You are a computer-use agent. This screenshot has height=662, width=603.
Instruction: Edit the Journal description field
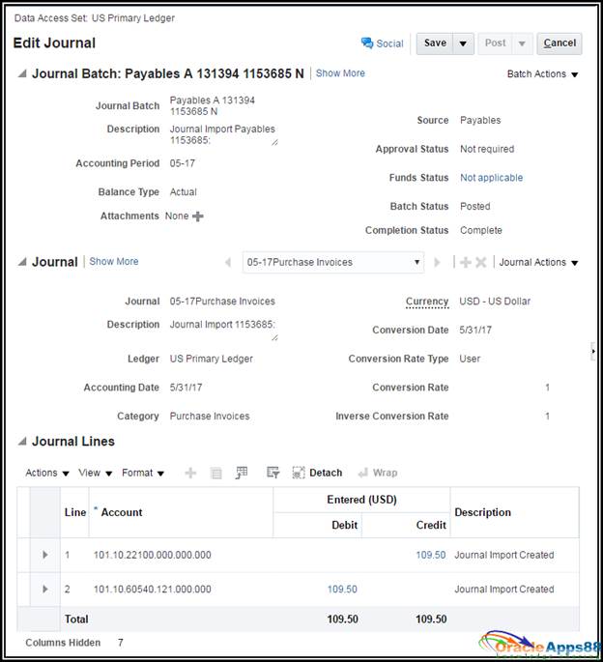[223, 330]
